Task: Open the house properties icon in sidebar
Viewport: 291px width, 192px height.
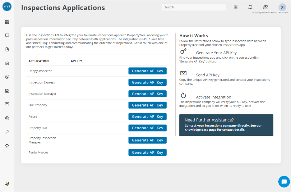Action: tap(7, 63)
